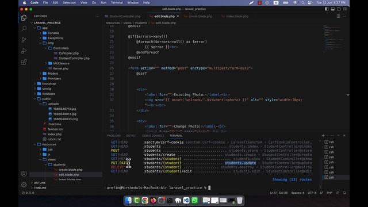368x207 pixels.
Task: Open Firefox from the Dock
Action: [x=153, y=201]
